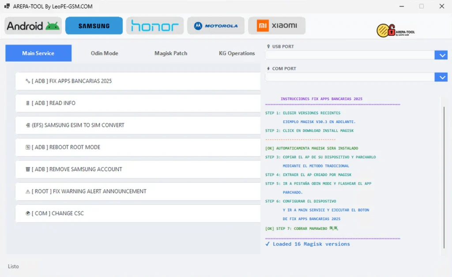Screen dimensions: 452x277
Task: Pick the Motorola brand icon
Action: pyautogui.click(x=216, y=26)
